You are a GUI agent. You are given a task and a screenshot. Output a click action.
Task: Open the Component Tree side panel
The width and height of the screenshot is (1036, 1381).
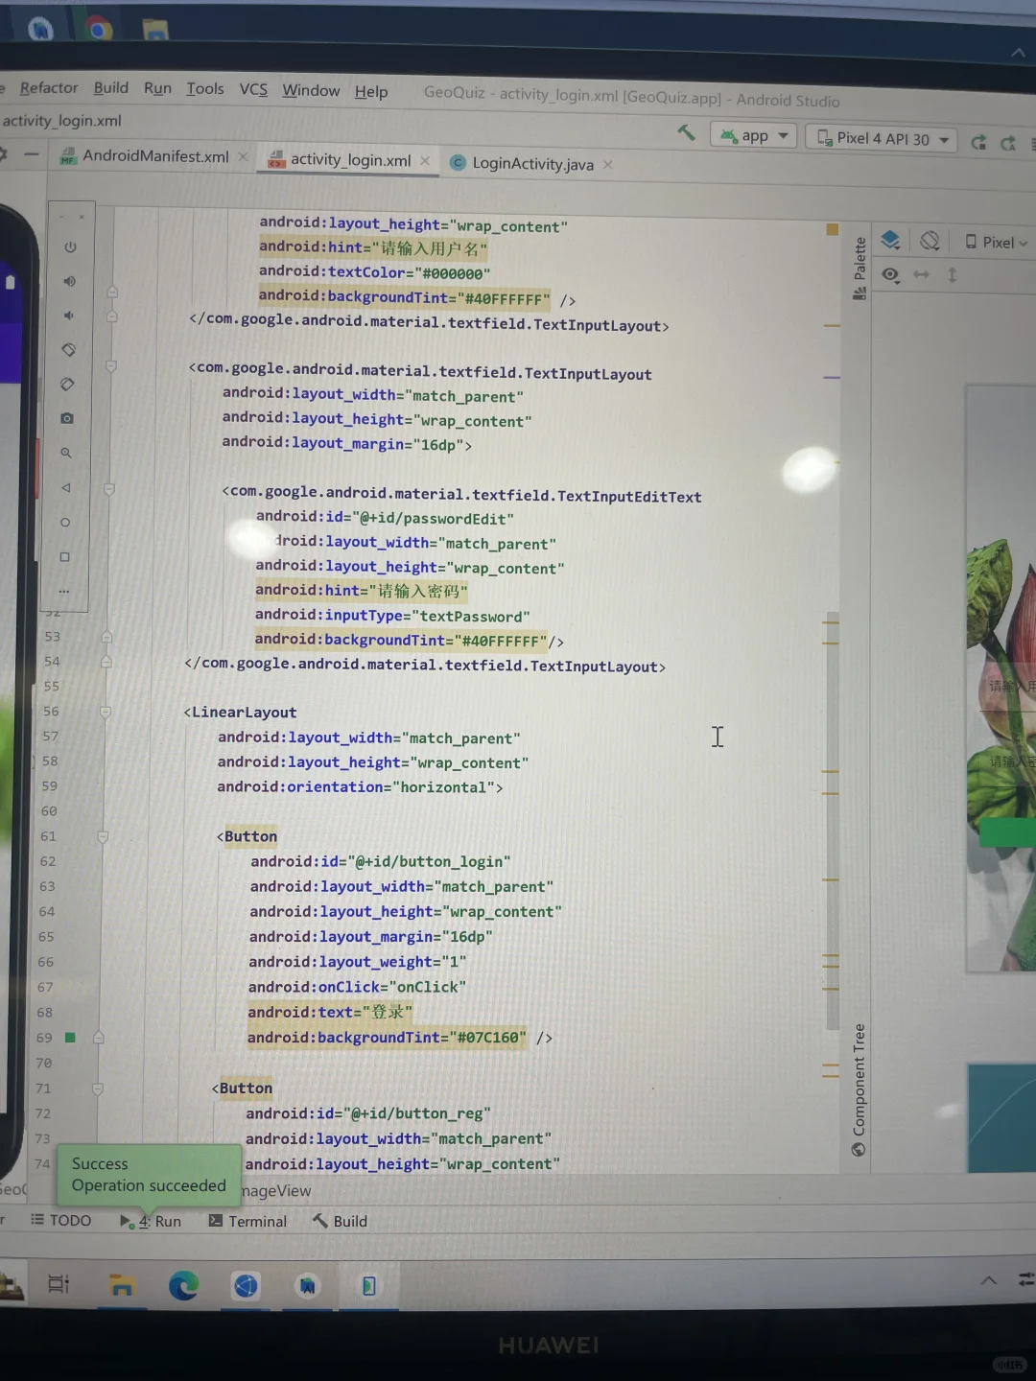pos(859,1090)
